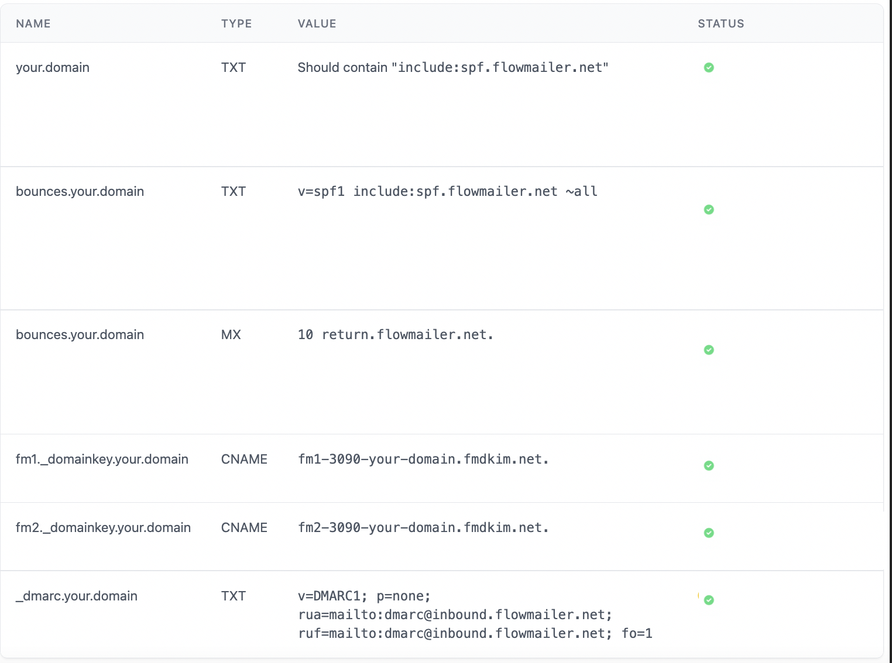Image resolution: width=892 pixels, height=663 pixels.
Task: Click CNAME type in fm1._domainkey row
Action: 244,460
